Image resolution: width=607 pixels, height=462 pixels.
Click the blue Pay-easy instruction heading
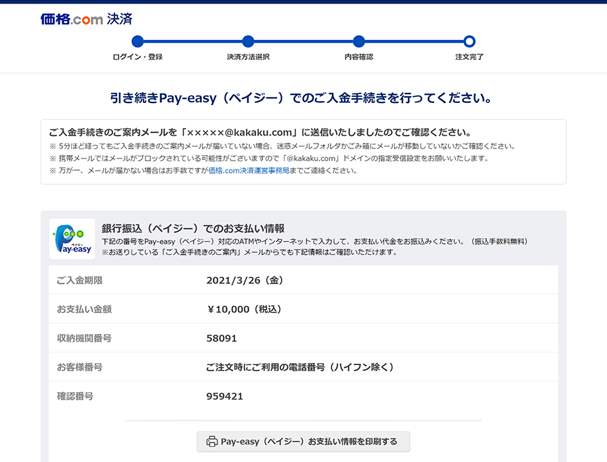coord(303,97)
